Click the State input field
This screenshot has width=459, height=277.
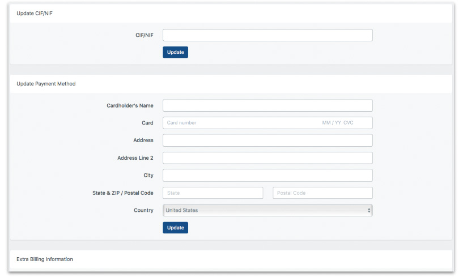[x=213, y=193]
